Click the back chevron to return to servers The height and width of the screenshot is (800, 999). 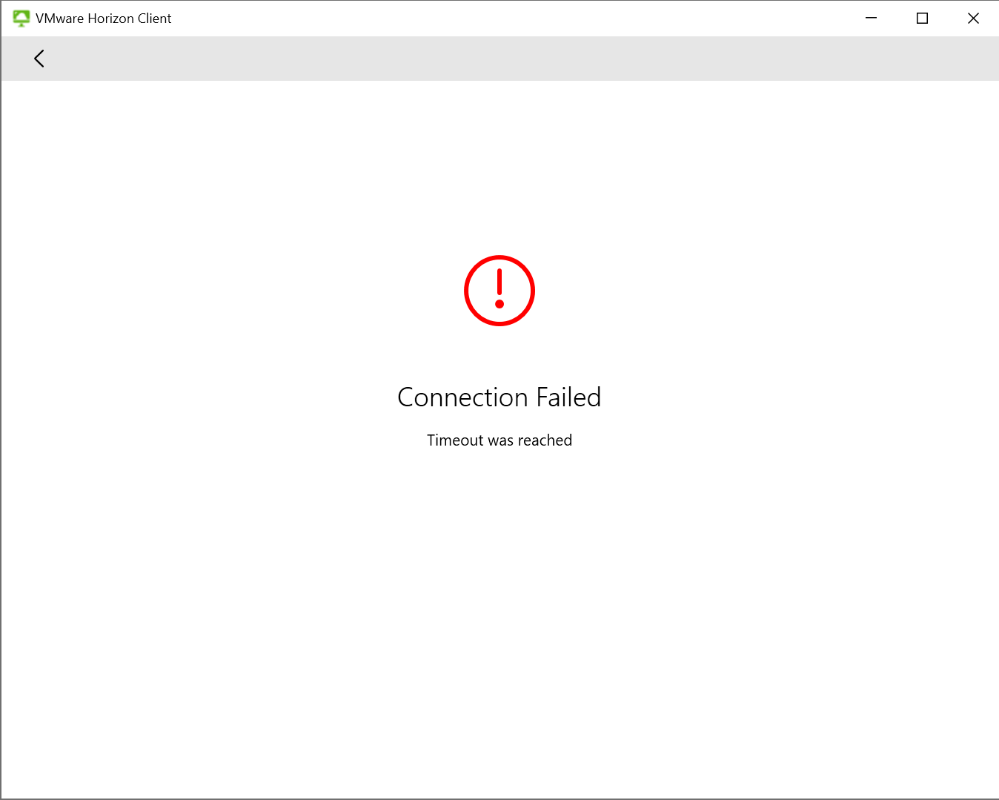pos(39,59)
